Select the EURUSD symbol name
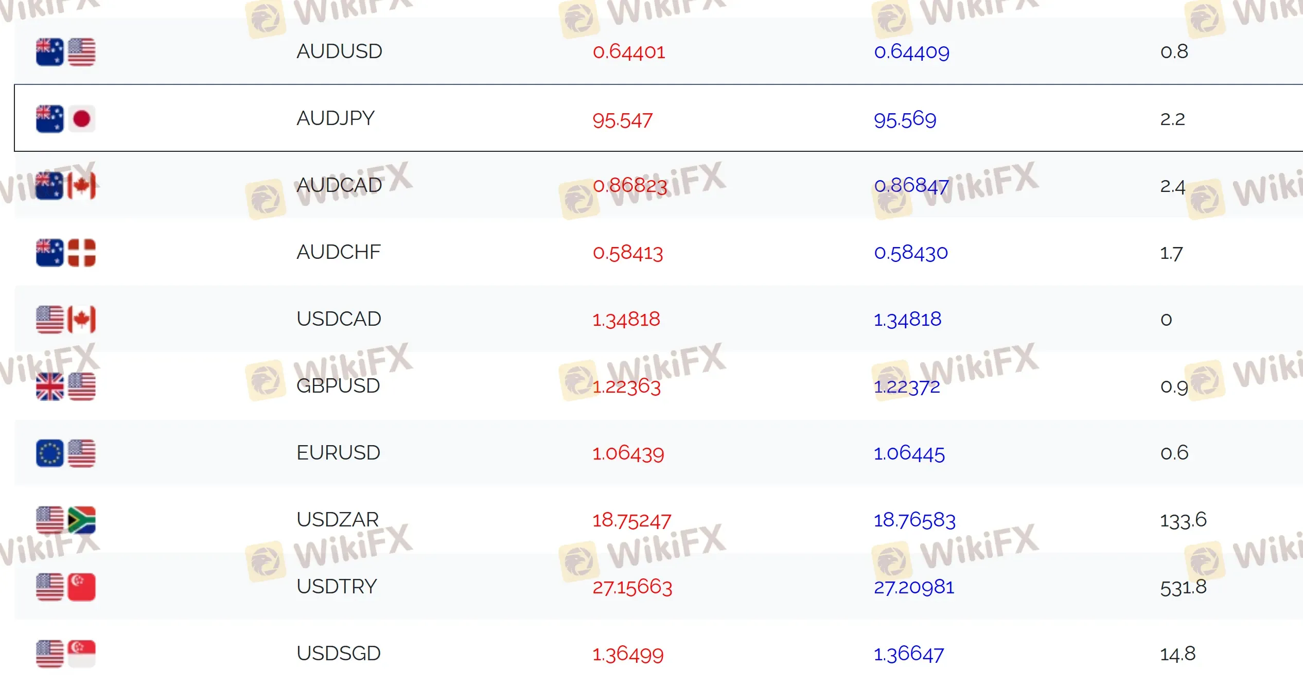 click(x=338, y=453)
